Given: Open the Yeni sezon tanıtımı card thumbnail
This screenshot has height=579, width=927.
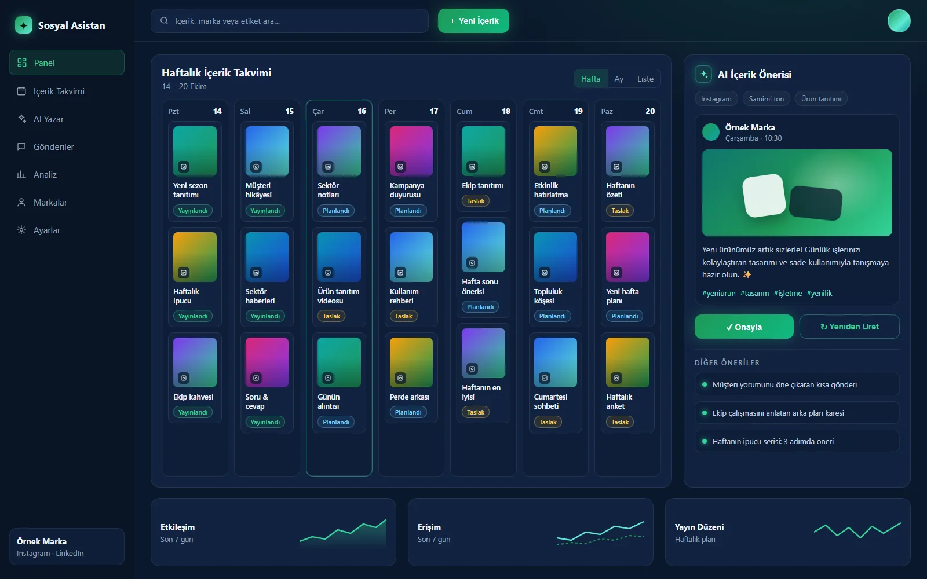Looking at the screenshot, I should (x=195, y=151).
